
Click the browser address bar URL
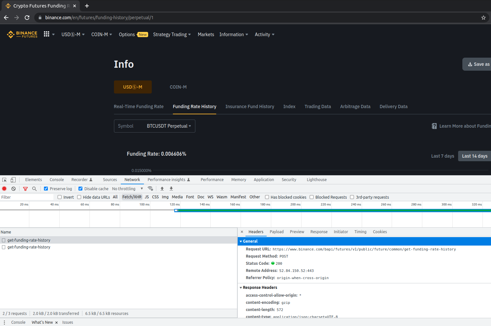[99, 18]
